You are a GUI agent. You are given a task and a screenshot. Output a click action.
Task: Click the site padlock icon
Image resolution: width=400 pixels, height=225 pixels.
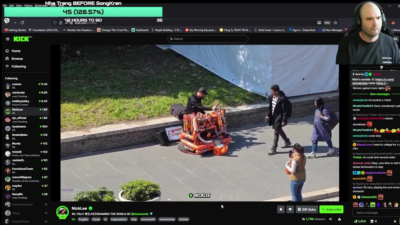tap(61, 22)
